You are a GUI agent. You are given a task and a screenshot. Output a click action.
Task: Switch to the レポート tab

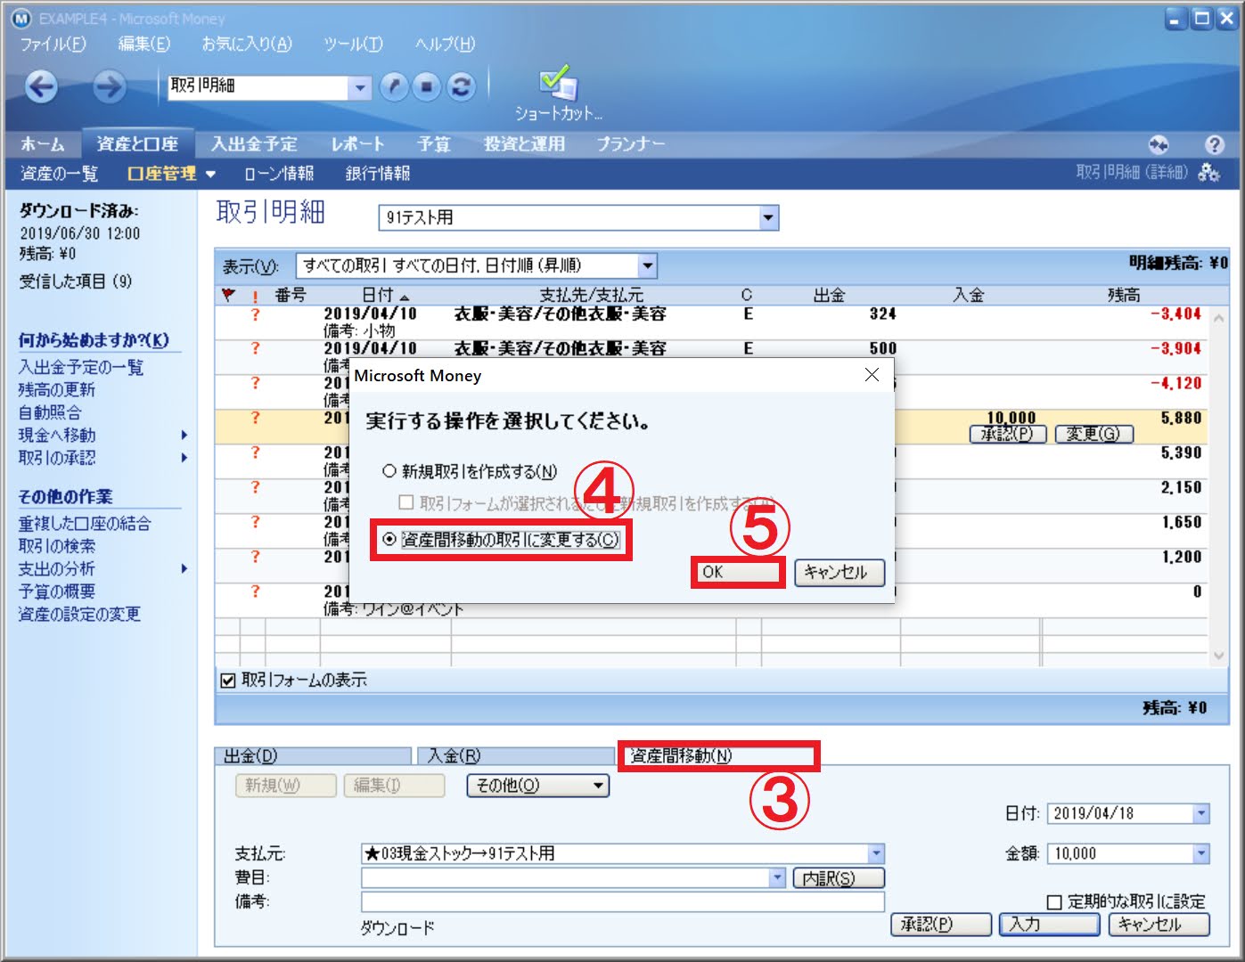[357, 144]
